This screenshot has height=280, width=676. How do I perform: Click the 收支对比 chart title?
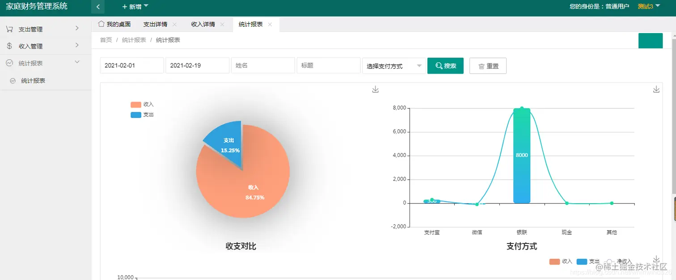coord(241,246)
